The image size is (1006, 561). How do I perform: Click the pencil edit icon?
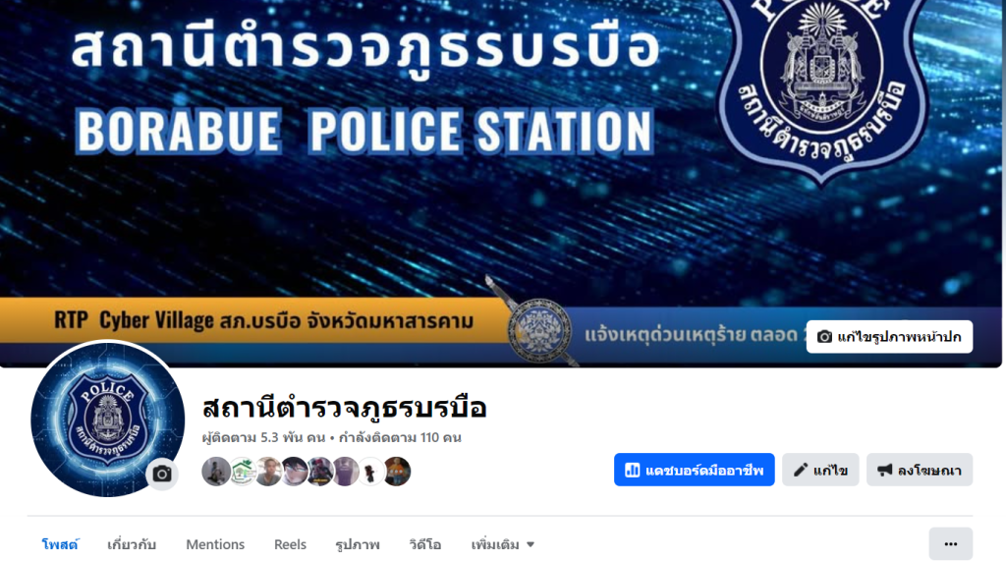pos(801,471)
